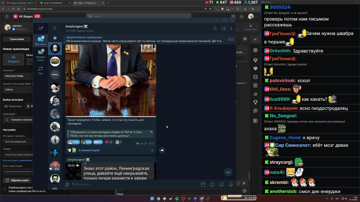Open Discord from the Windows taskbar
The image size is (360, 202).
point(165,199)
